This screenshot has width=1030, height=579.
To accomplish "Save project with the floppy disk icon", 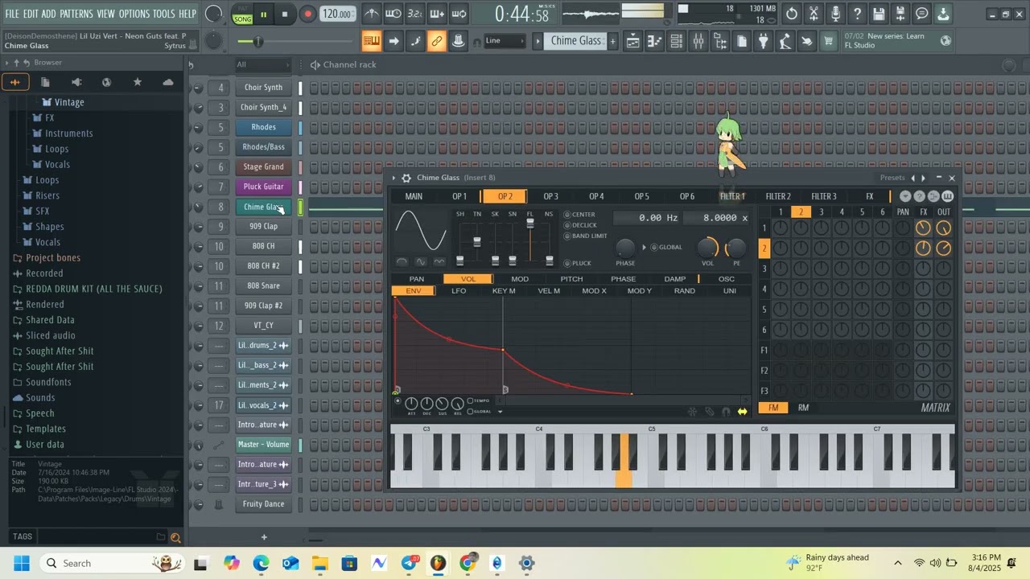I will [x=879, y=14].
